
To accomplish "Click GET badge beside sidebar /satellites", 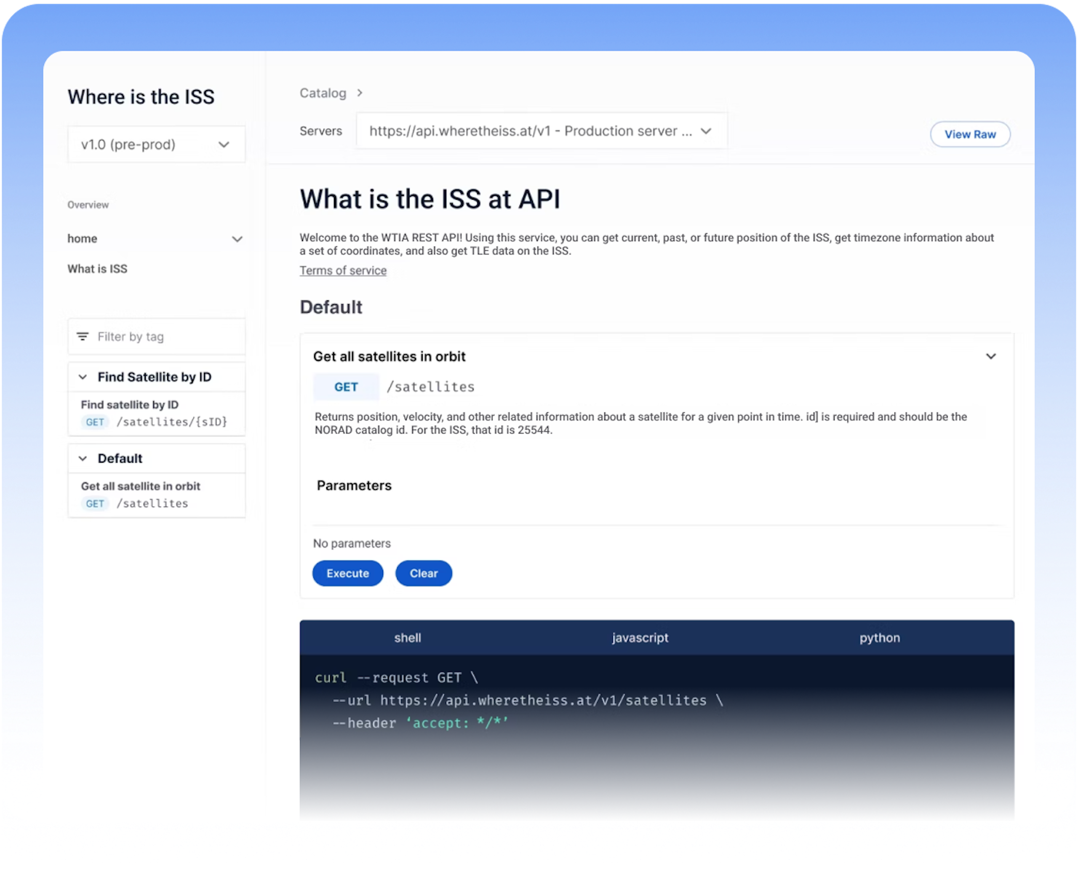I will click(95, 503).
